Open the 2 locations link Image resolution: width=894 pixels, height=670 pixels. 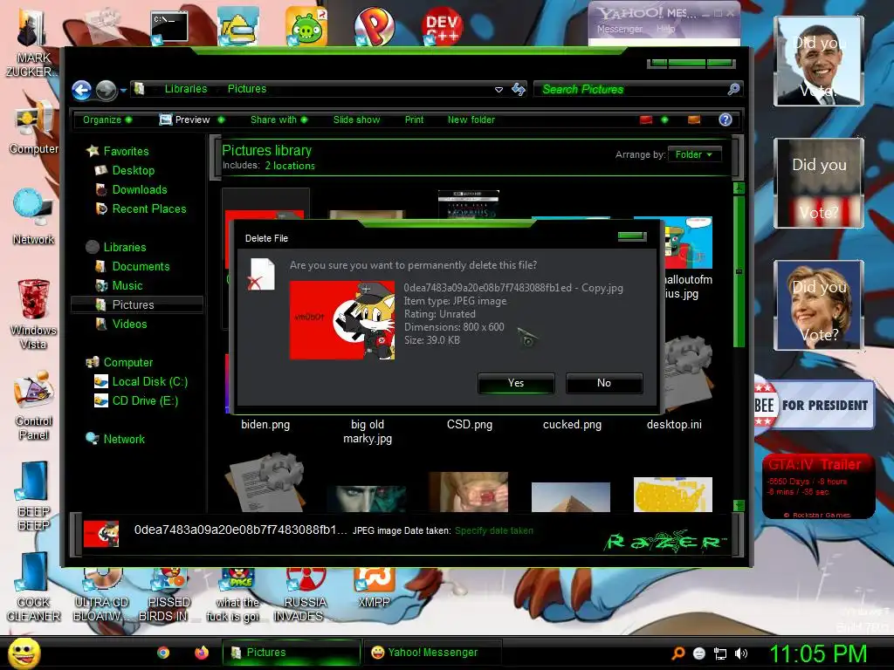click(x=290, y=166)
